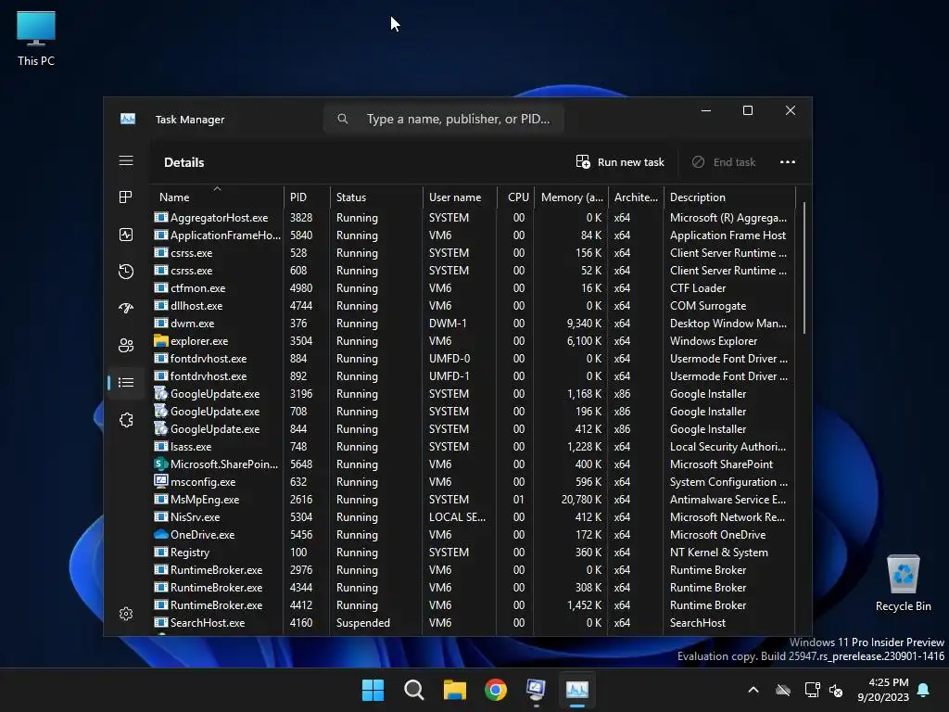Select NisSrv.exe process

(472, 517)
